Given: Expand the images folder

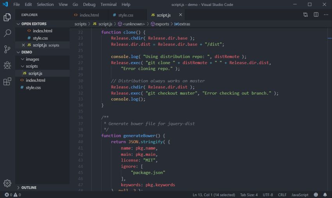Looking at the screenshot, I should 32,59.
